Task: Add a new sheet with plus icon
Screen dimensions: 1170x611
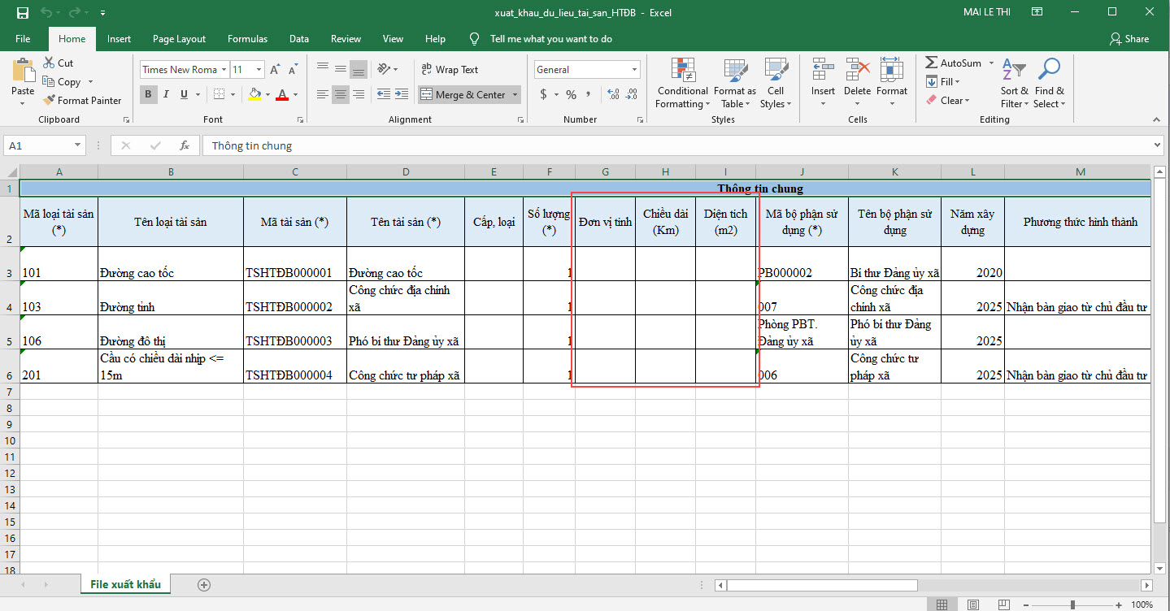Action: 204,584
